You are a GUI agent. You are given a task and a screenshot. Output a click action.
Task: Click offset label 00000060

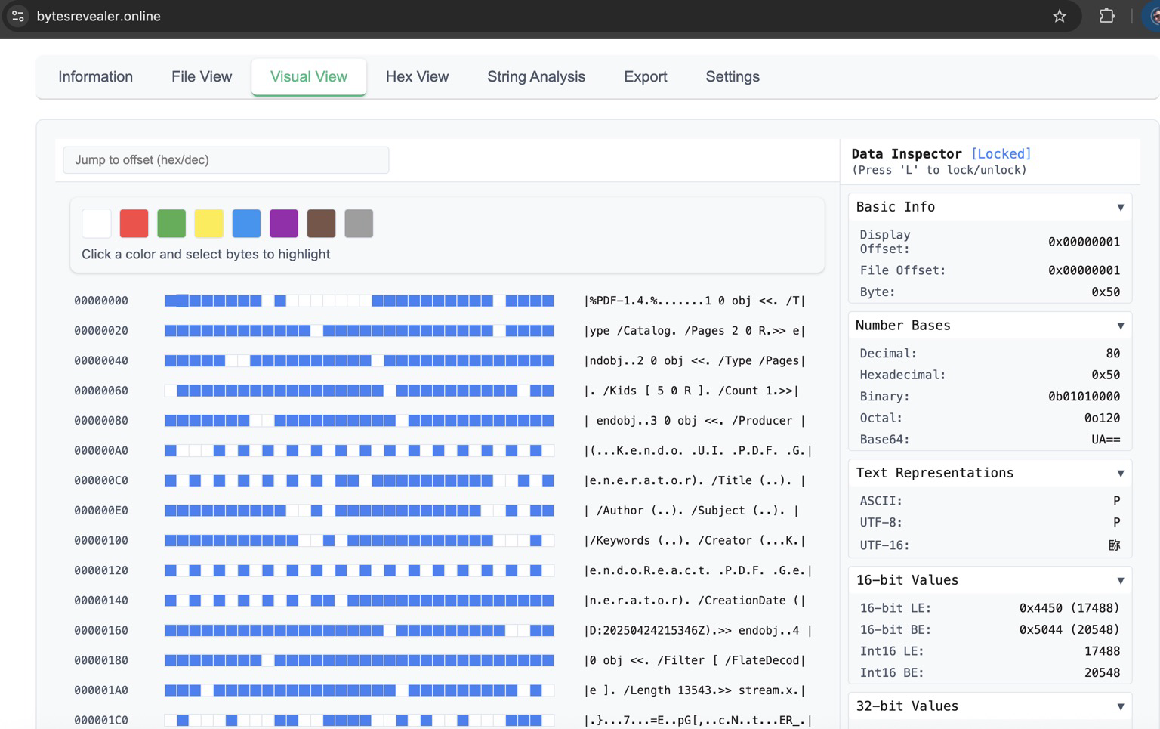[x=101, y=391]
